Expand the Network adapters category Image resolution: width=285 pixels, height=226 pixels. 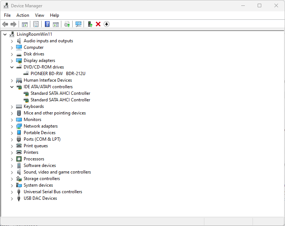click(12, 126)
